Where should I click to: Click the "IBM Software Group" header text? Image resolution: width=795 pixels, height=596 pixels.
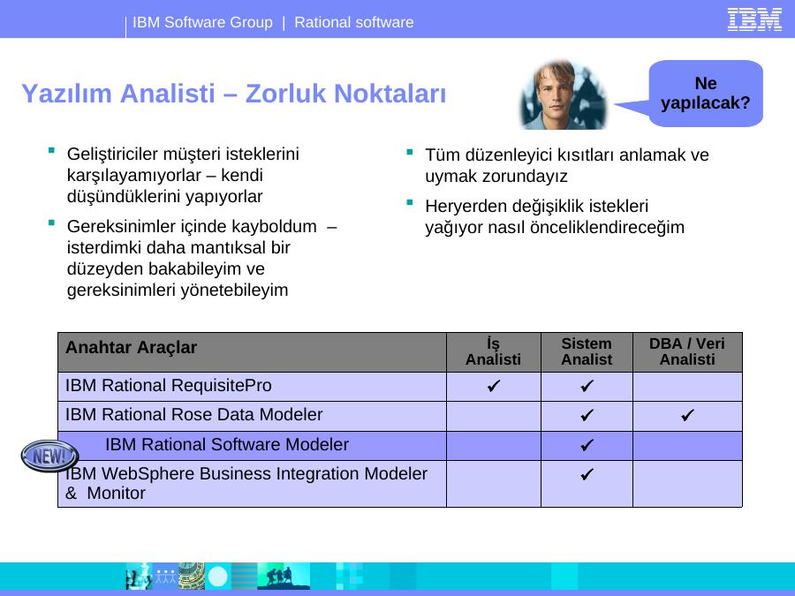click(x=202, y=22)
